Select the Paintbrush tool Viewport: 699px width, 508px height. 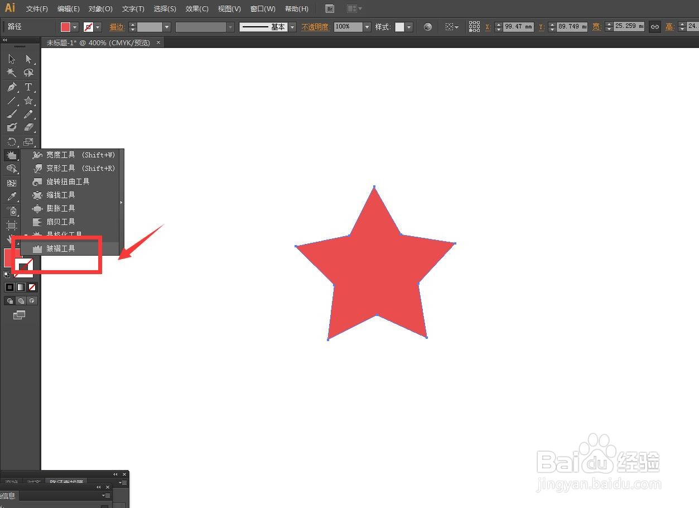[11, 114]
